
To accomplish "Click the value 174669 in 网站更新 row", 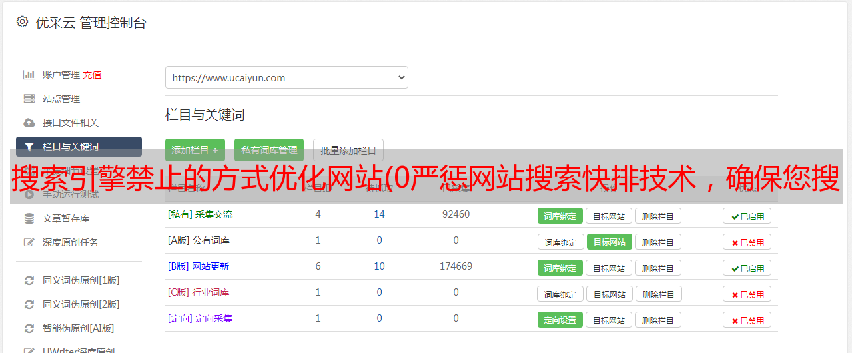I will [x=456, y=266].
